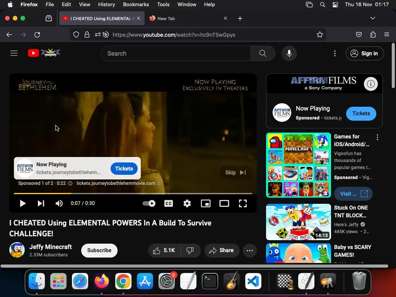Open Jeffy Minecraft channel avatar
This screenshot has height=297, width=396.
(x=17, y=250)
